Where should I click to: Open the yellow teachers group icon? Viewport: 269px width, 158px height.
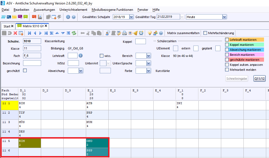click(x=14, y=17)
